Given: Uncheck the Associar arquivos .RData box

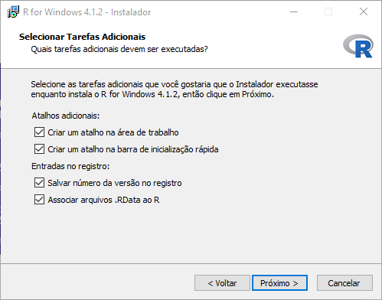Looking at the screenshot, I should [39, 200].
